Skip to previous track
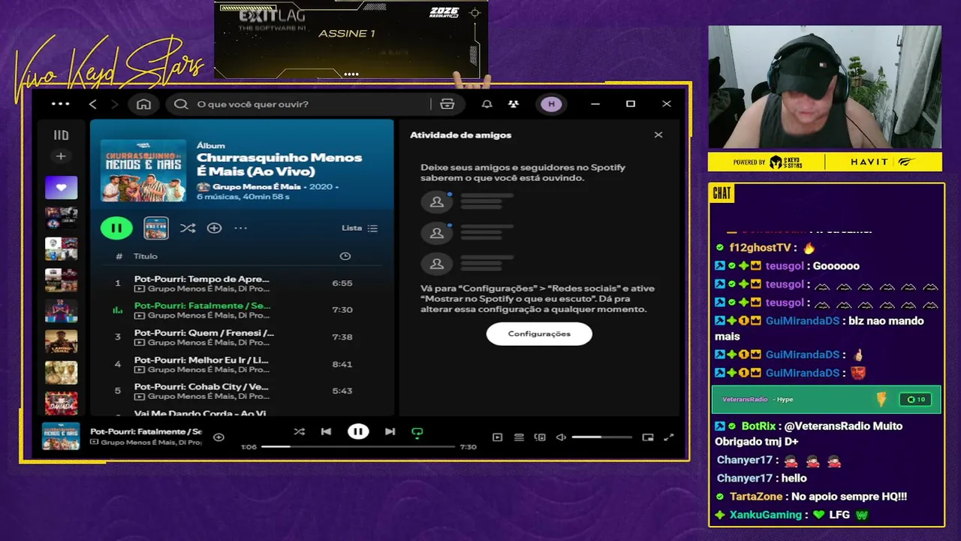Image resolution: width=961 pixels, height=541 pixels. (326, 431)
